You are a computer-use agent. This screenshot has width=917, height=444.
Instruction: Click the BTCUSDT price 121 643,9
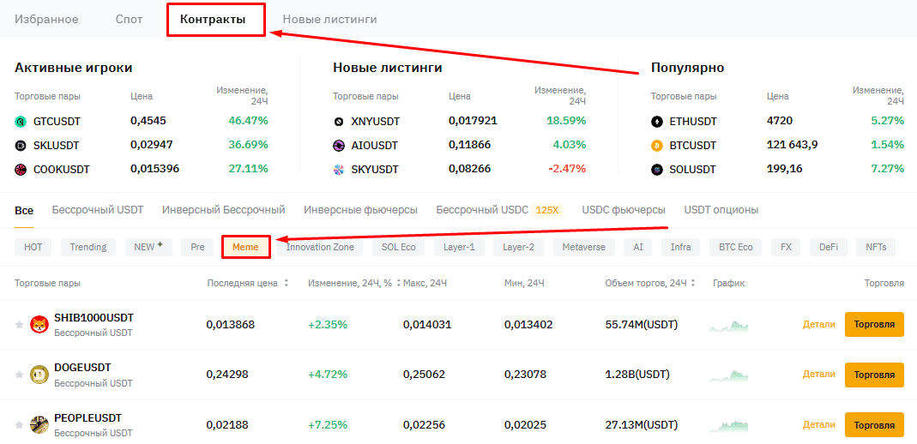click(793, 145)
